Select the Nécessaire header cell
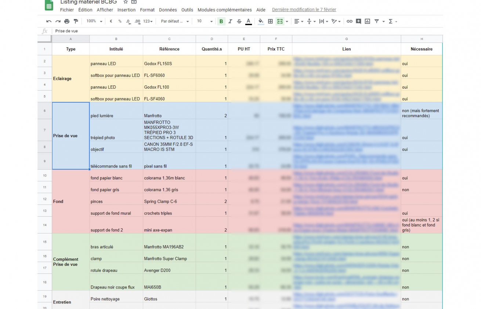Screen dimensions: 481x309 (x=422, y=49)
